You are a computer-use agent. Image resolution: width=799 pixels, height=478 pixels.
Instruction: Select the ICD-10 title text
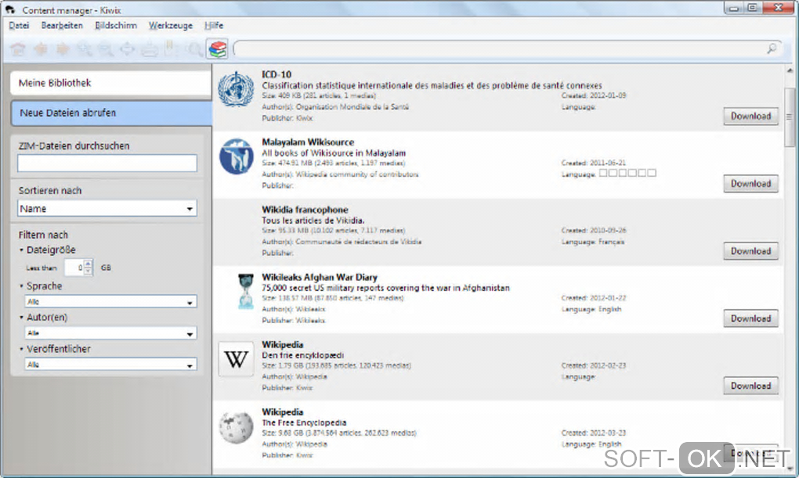point(277,74)
